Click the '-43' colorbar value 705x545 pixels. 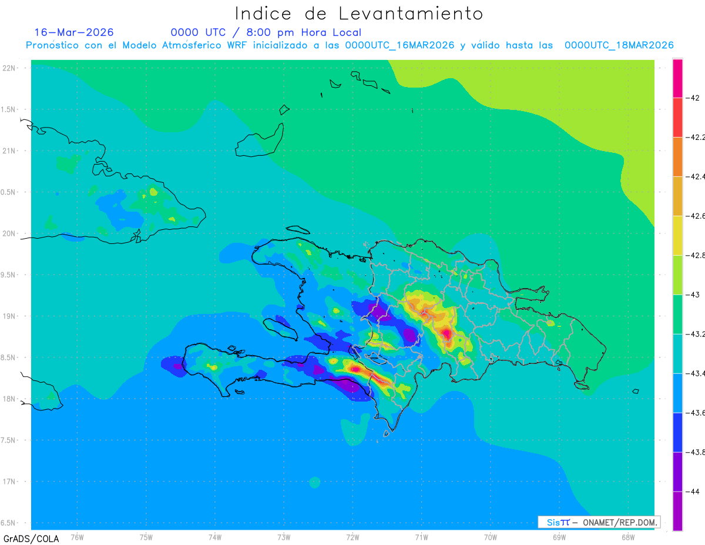694,295
